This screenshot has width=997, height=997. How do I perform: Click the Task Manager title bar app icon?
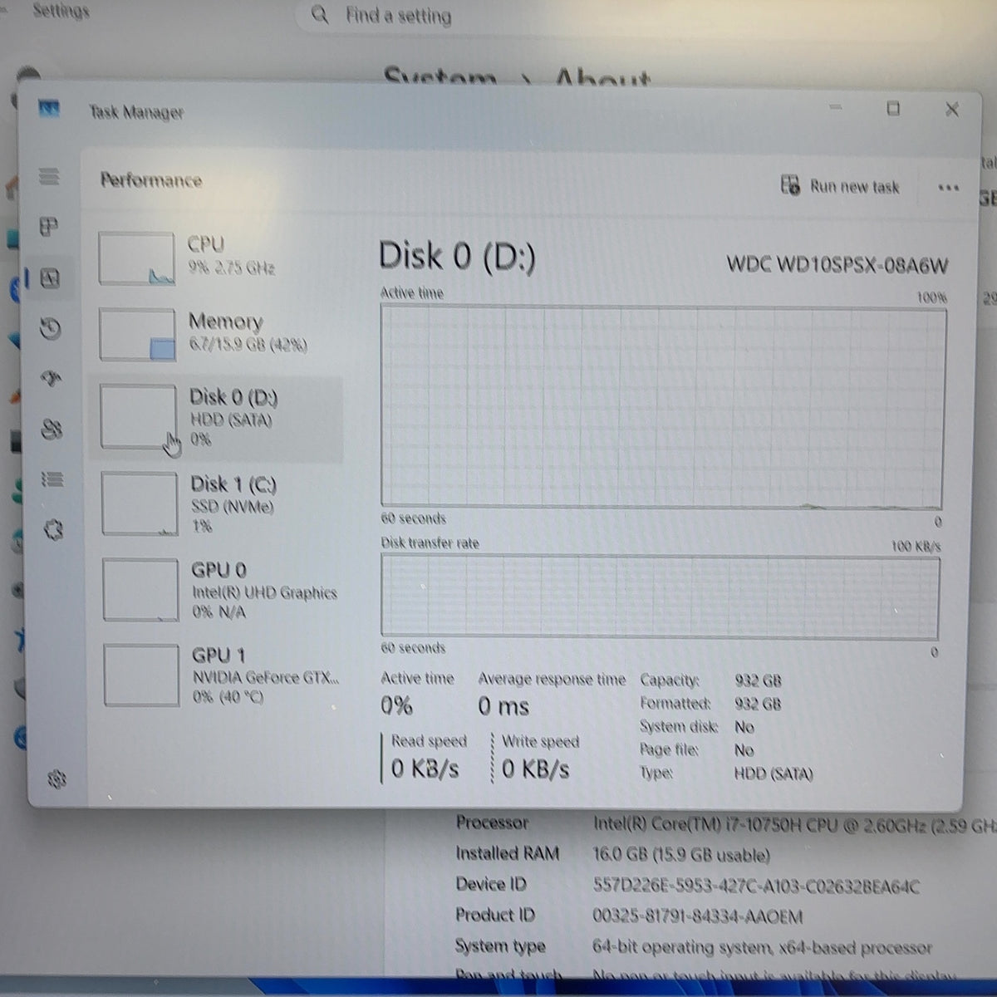point(49,109)
